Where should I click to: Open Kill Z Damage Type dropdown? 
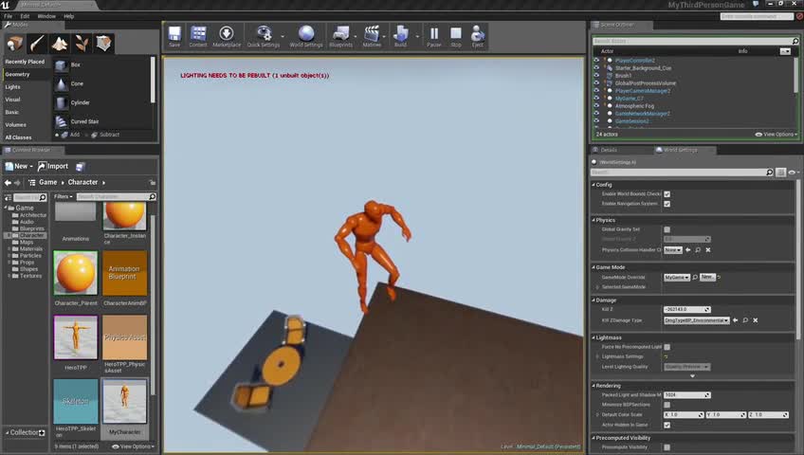click(696, 320)
